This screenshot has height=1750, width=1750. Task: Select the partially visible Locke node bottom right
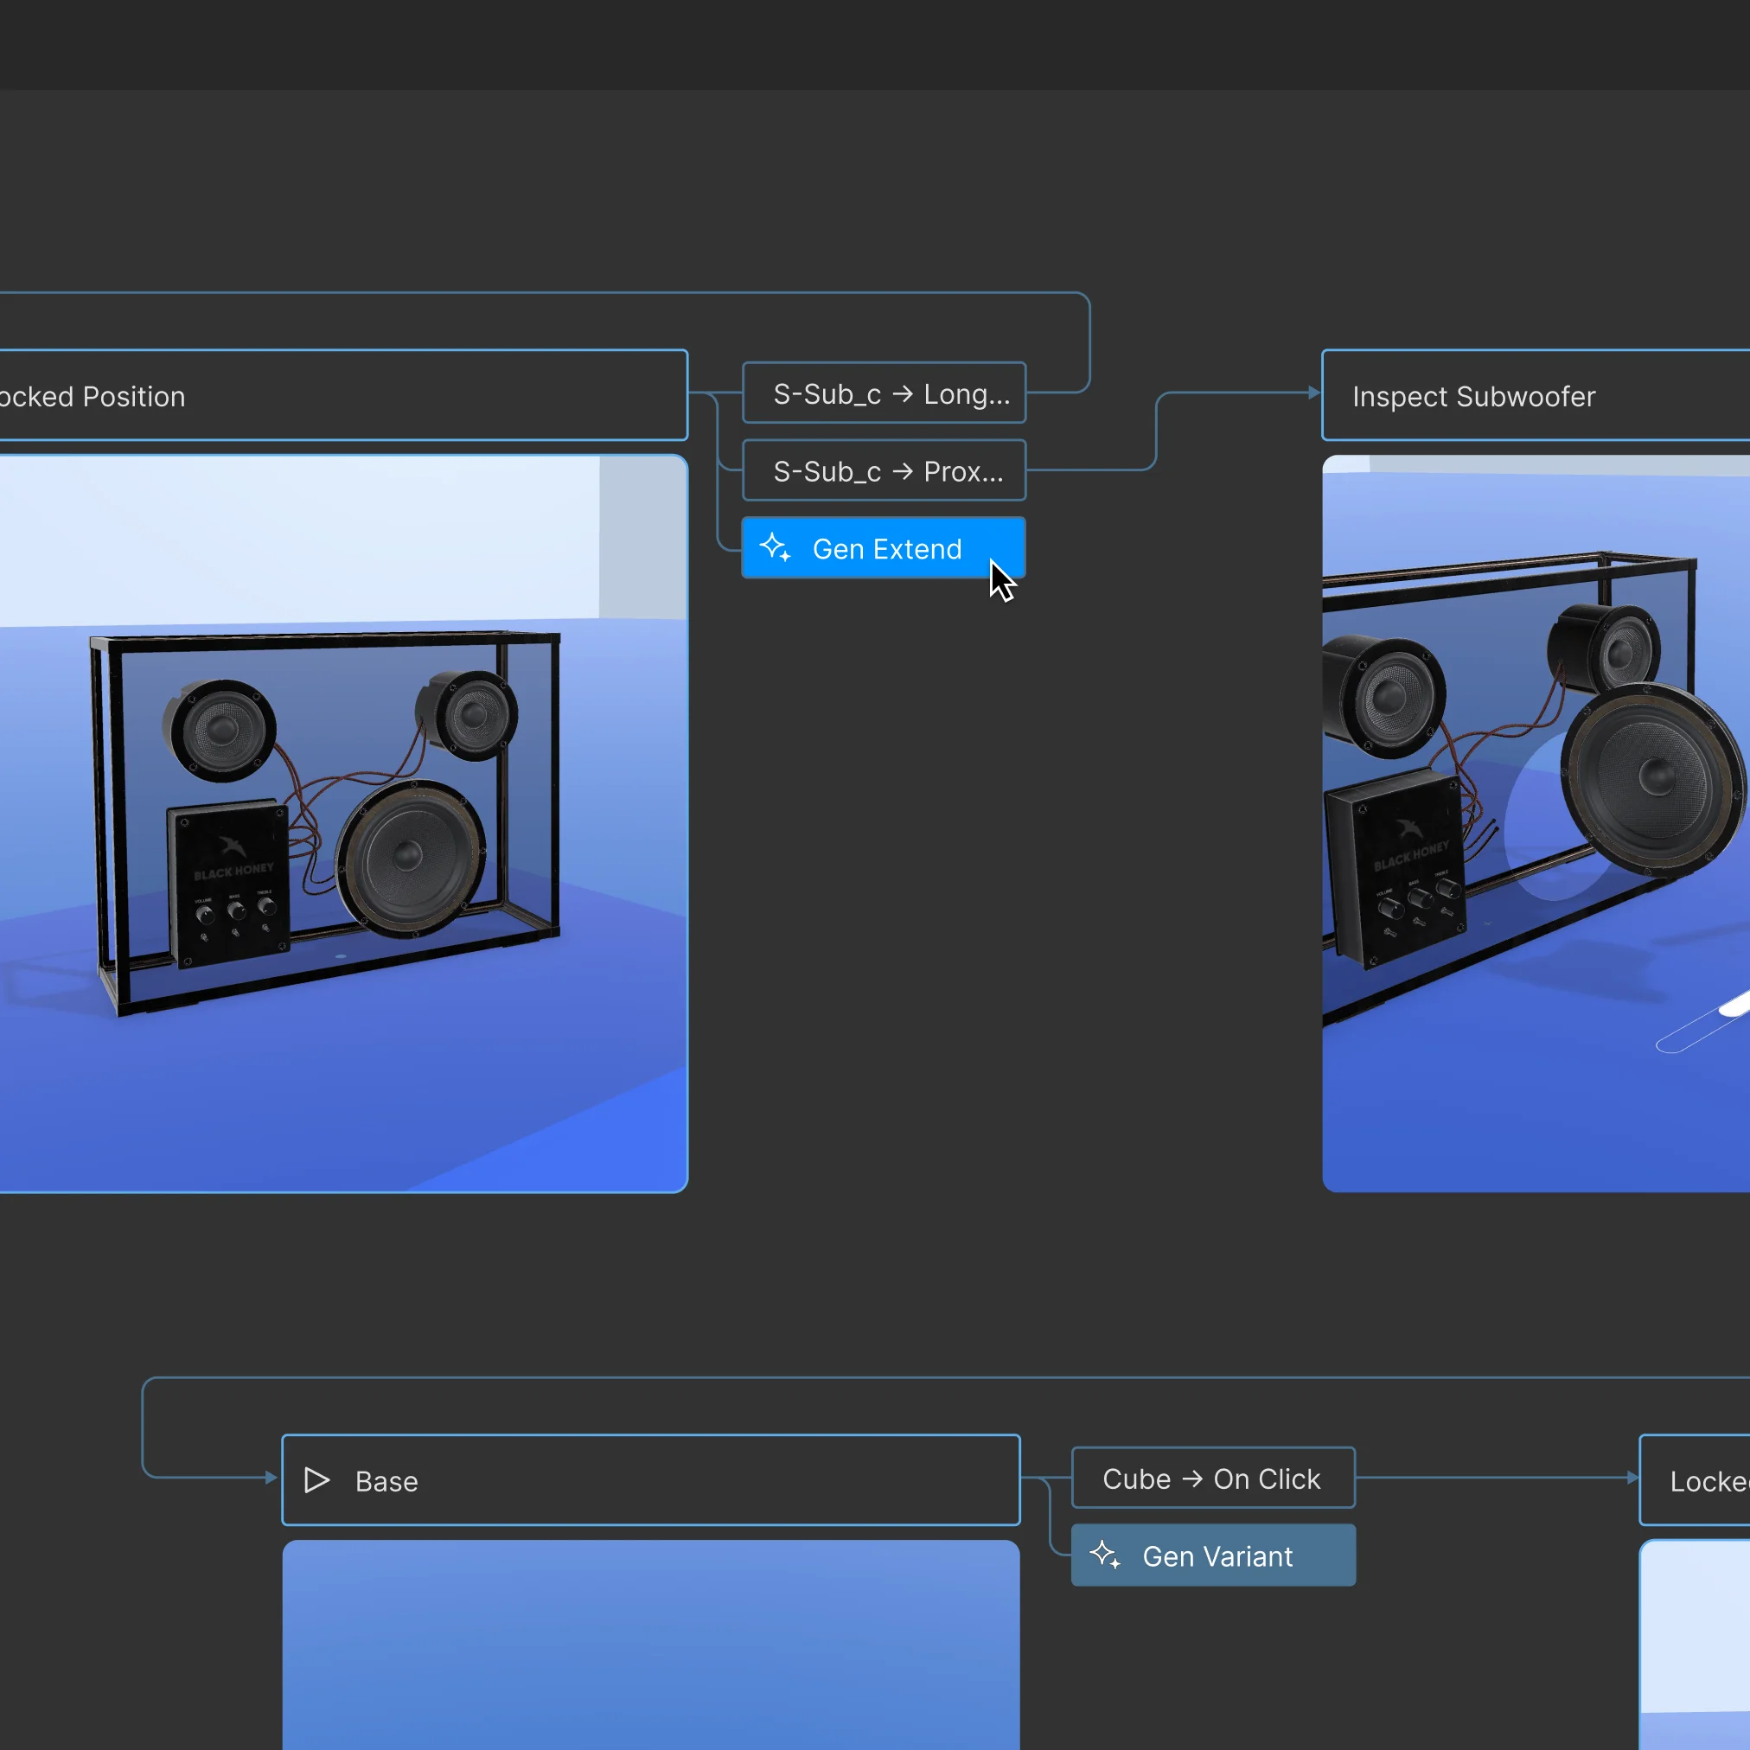click(x=1695, y=1480)
